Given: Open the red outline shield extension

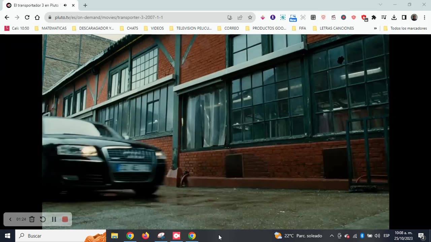Looking at the screenshot, I should click(323, 17).
